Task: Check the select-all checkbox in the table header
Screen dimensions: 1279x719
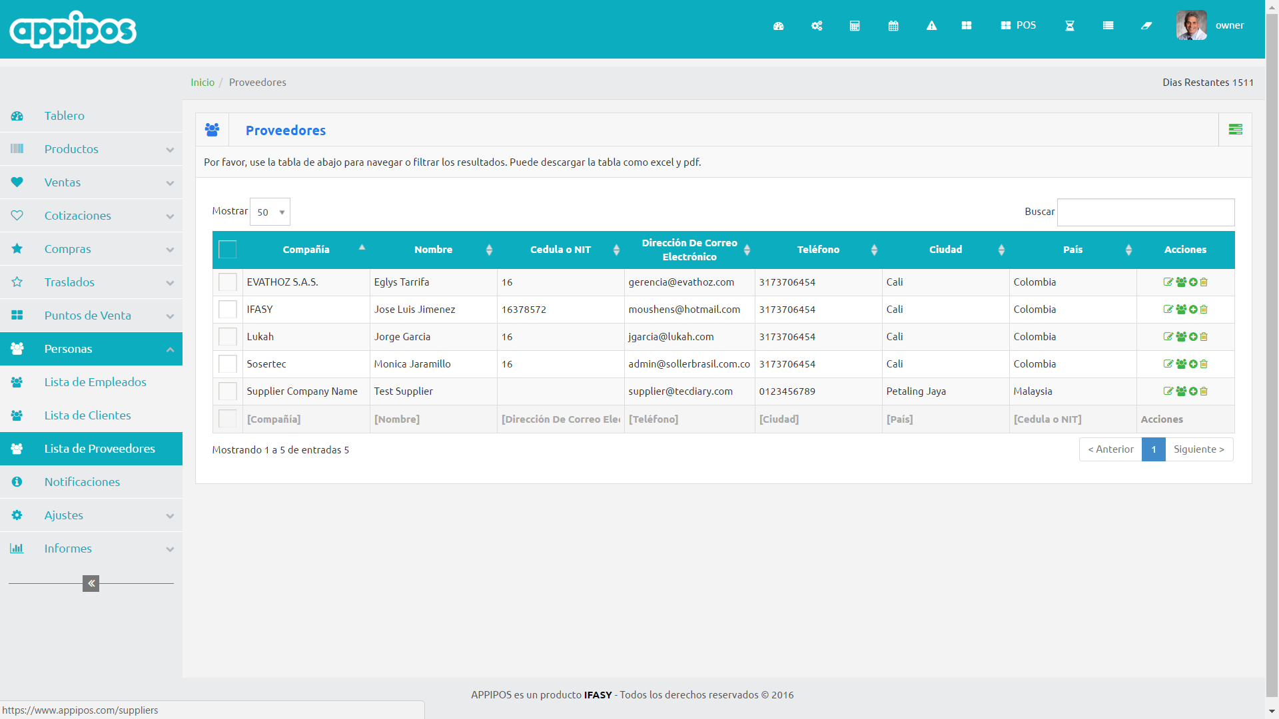Action: click(x=227, y=250)
